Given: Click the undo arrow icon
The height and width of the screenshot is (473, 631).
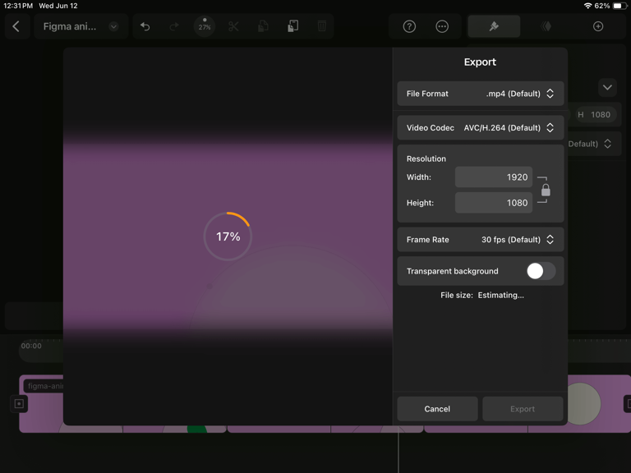Looking at the screenshot, I should tap(145, 26).
